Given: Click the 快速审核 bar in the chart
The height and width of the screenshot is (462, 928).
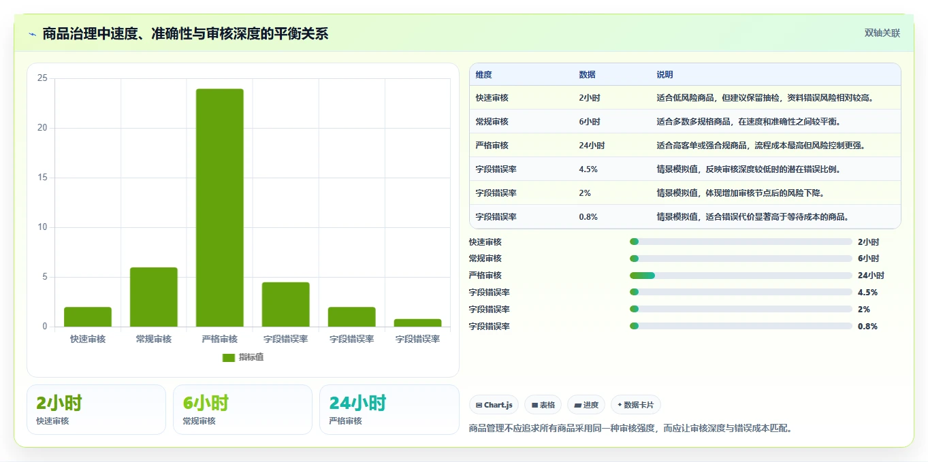Looking at the screenshot, I should 88,316.
